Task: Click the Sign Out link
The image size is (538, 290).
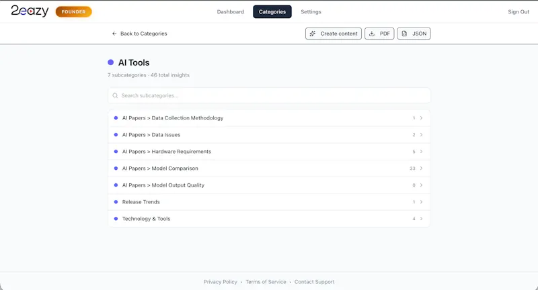Action: pyautogui.click(x=518, y=11)
